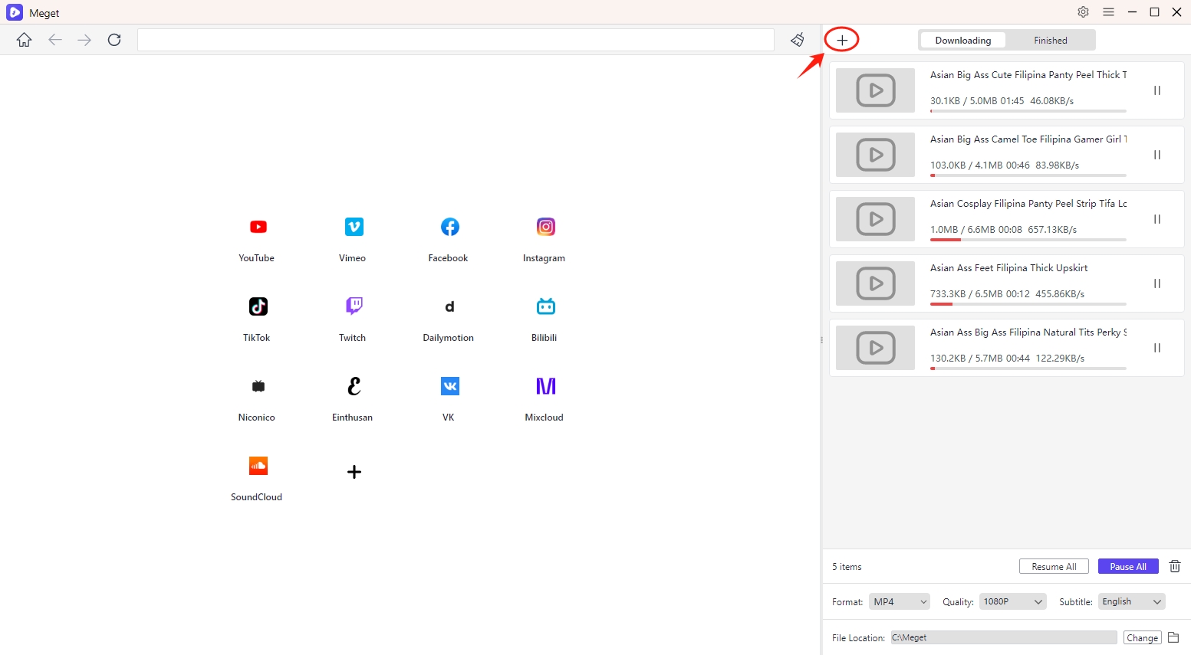Click the '733.3KB / 6.5MB' size text
1191x655 pixels.
tap(966, 293)
